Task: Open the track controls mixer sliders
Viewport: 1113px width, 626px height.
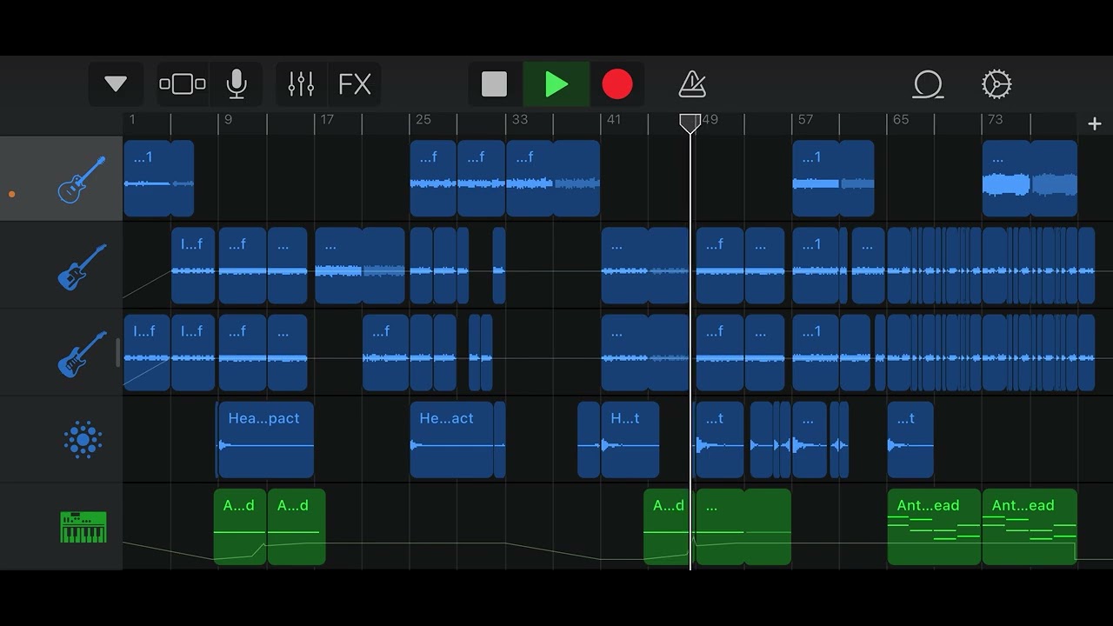Action: pyautogui.click(x=301, y=84)
